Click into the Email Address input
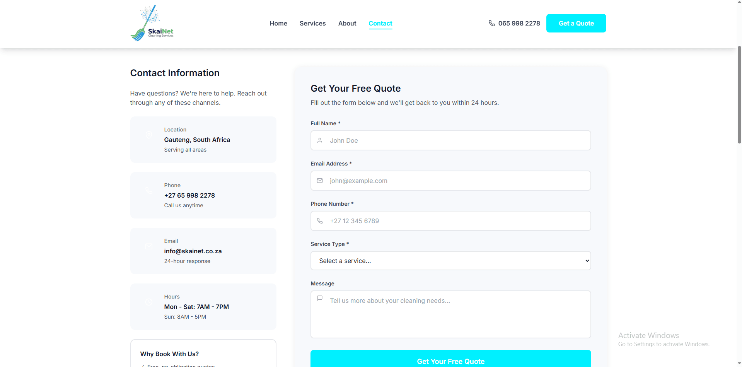Viewport: 742px width, 367px height. [x=456, y=181]
